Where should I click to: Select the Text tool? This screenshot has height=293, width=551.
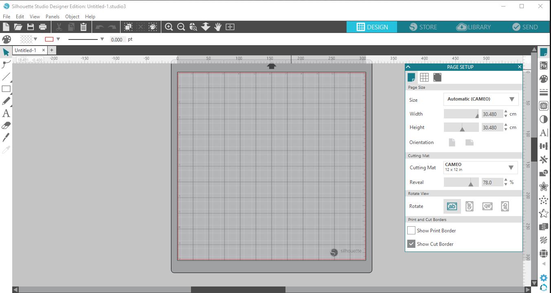point(6,113)
